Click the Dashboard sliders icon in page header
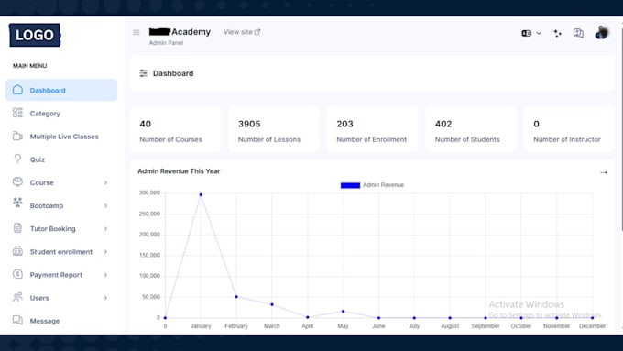The height and width of the screenshot is (351, 623). (143, 73)
